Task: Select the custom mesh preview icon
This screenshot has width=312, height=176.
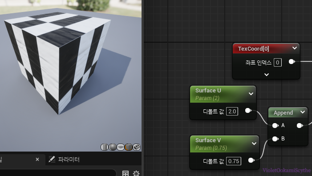Action: pos(137,147)
